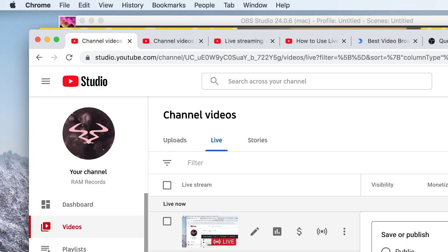Click the Live now section label
This screenshot has height=252, width=448.
tap(174, 204)
